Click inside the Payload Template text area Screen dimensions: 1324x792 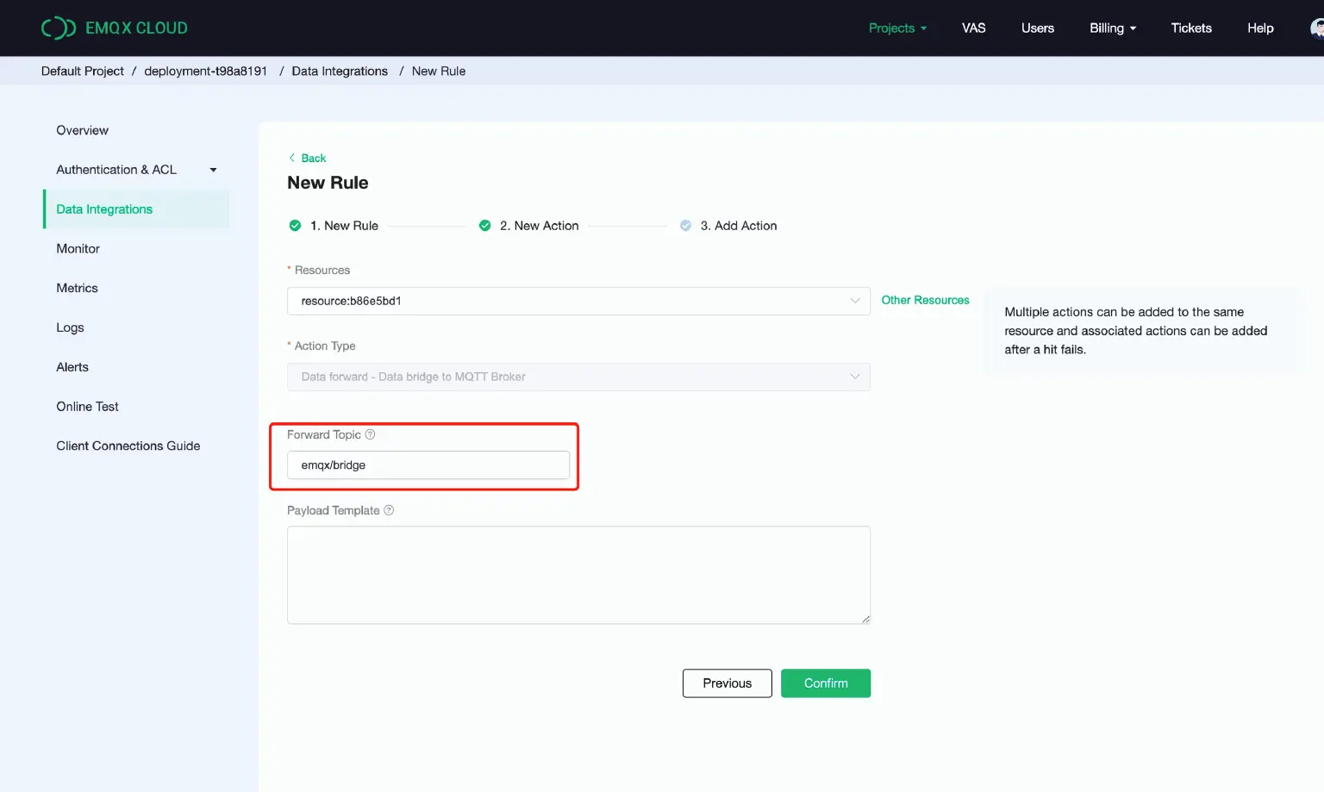pos(578,573)
